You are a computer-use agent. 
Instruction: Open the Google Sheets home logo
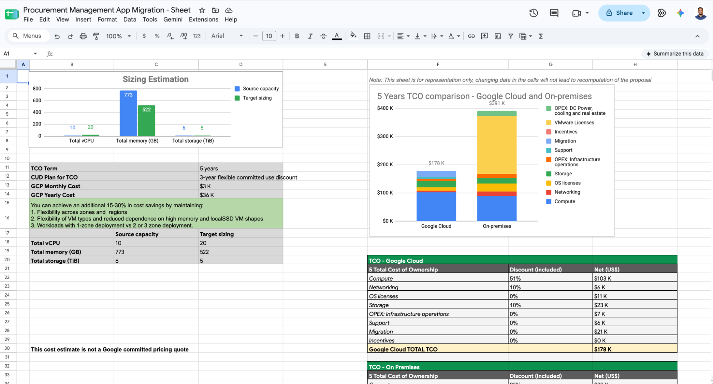coord(12,14)
